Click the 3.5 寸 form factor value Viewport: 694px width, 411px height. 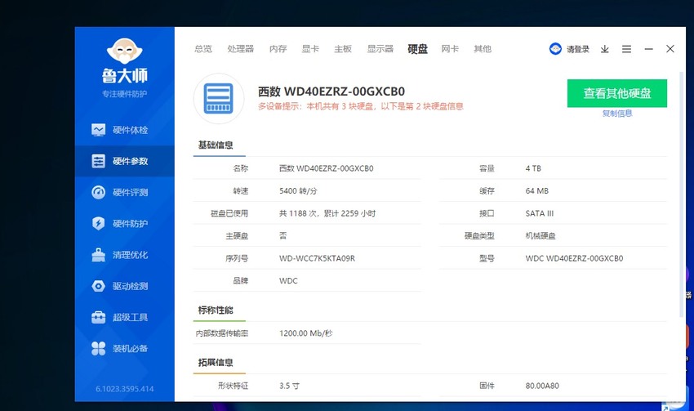coord(289,386)
